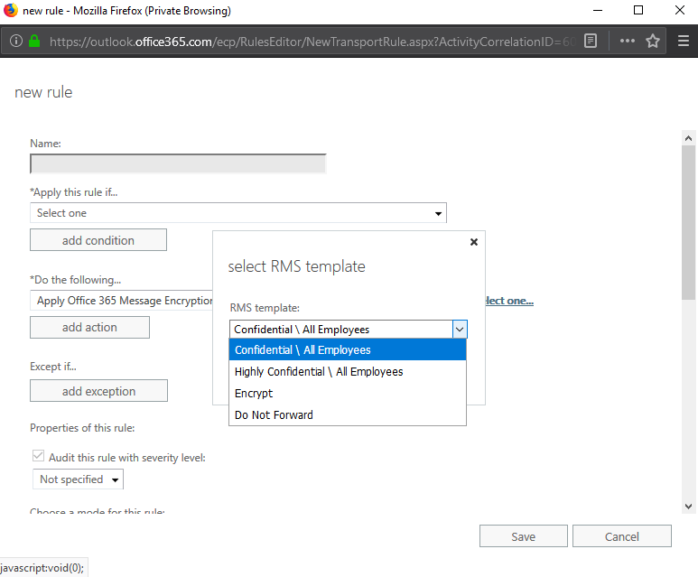Collapse the RMS template dropdown arrow
The width and height of the screenshot is (698, 577).
(460, 330)
